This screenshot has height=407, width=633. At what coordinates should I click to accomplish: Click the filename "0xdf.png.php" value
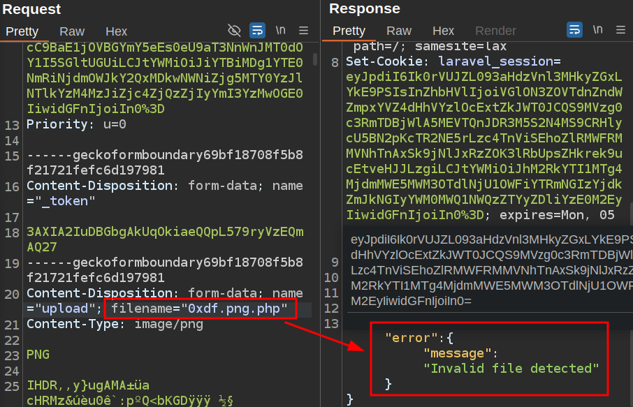[x=233, y=309]
